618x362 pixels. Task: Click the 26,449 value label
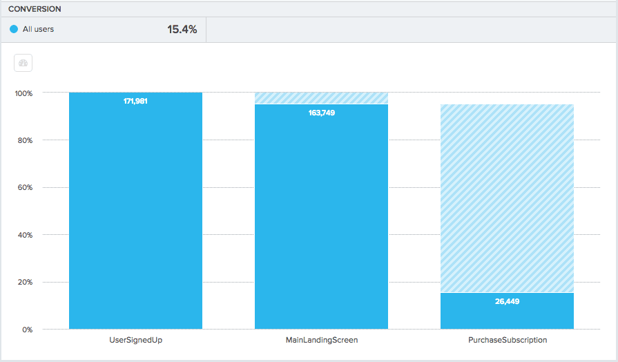point(507,301)
